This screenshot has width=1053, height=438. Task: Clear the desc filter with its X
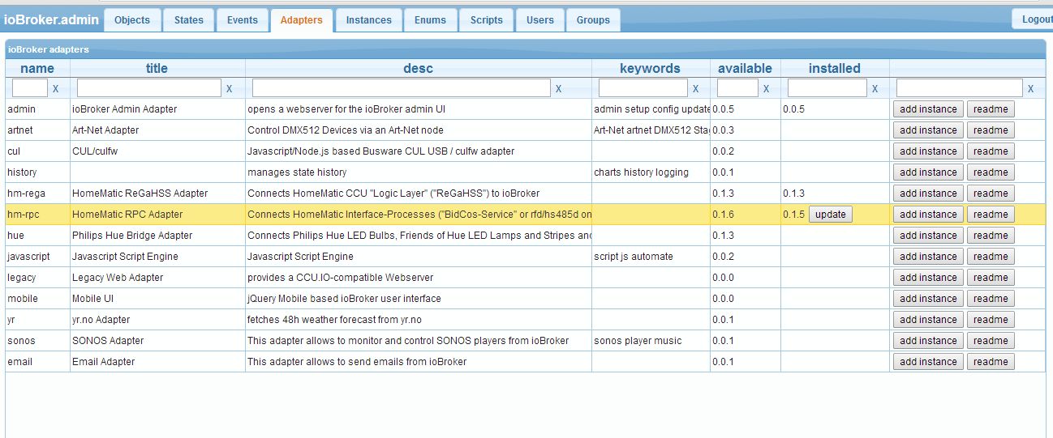click(x=558, y=89)
